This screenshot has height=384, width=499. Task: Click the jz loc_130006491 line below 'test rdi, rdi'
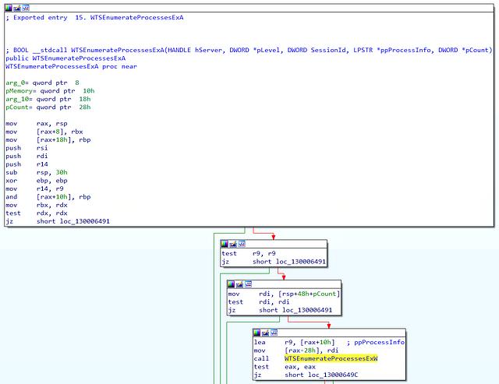(280, 310)
